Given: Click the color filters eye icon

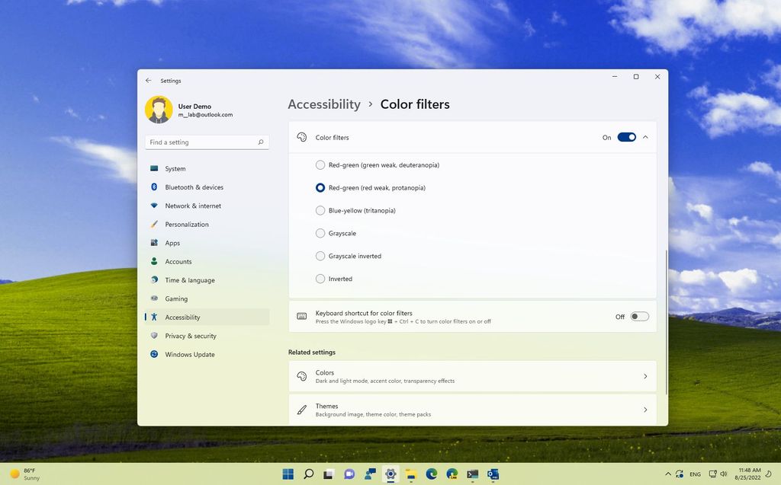Looking at the screenshot, I should point(301,137).
